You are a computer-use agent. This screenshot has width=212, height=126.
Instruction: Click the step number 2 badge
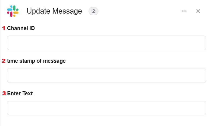tap(93, 11)
